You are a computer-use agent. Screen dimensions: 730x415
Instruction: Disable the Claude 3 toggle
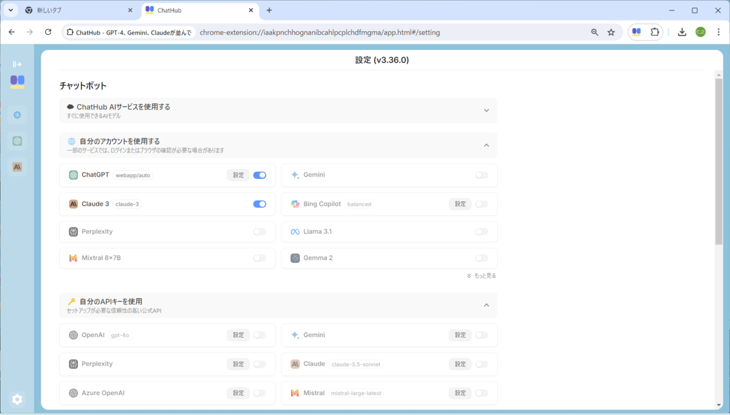(260, 204)
